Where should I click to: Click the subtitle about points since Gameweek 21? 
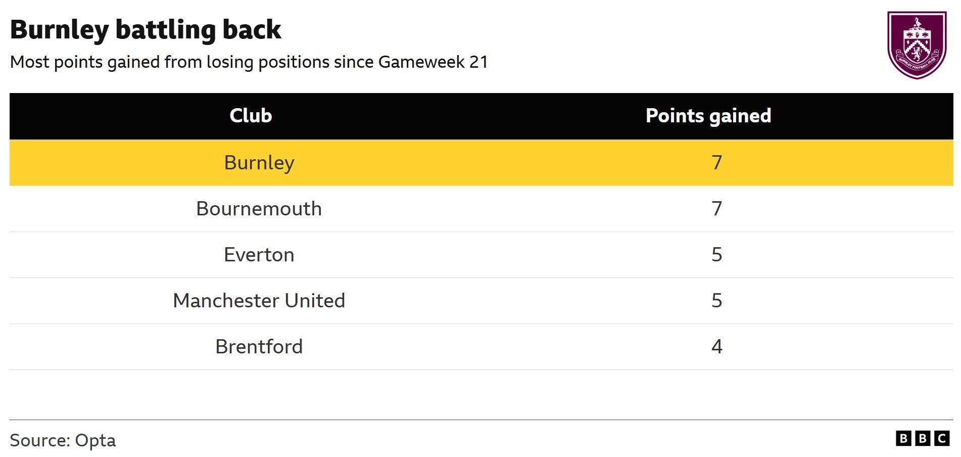[x=249, y=62]
